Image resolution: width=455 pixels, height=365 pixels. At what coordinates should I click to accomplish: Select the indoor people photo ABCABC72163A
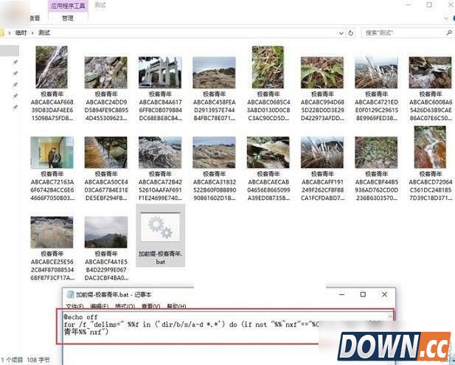(x=52, y=153)
